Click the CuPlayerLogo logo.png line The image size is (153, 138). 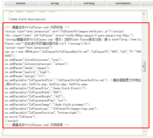pos(52,109)
